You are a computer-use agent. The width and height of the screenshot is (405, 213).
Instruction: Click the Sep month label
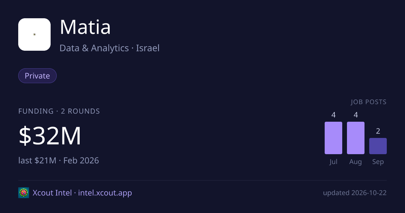click(378, 162)
